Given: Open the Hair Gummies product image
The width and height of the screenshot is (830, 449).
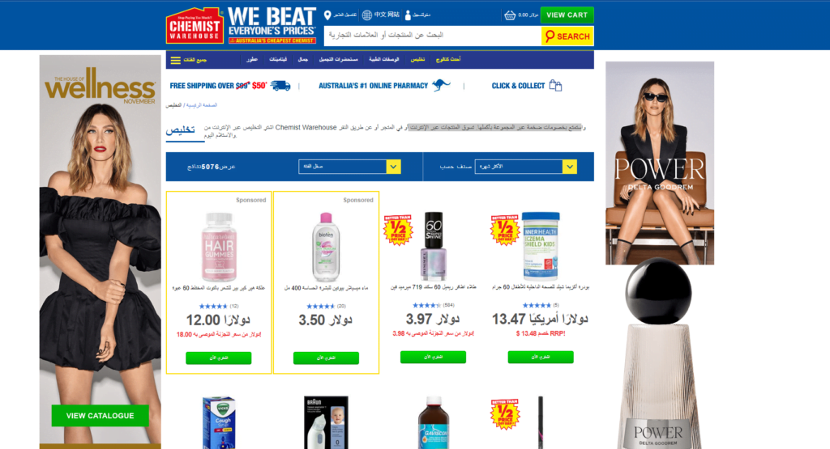Looking at the screenshot, I should pyautogui.click(x=219, y=247).
